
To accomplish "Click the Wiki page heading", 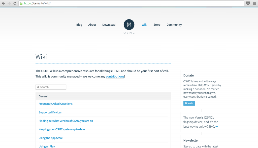I will 41,57.
